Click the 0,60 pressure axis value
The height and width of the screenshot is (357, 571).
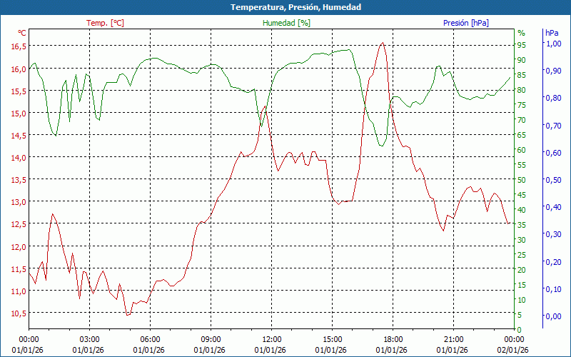click(553, 153)
